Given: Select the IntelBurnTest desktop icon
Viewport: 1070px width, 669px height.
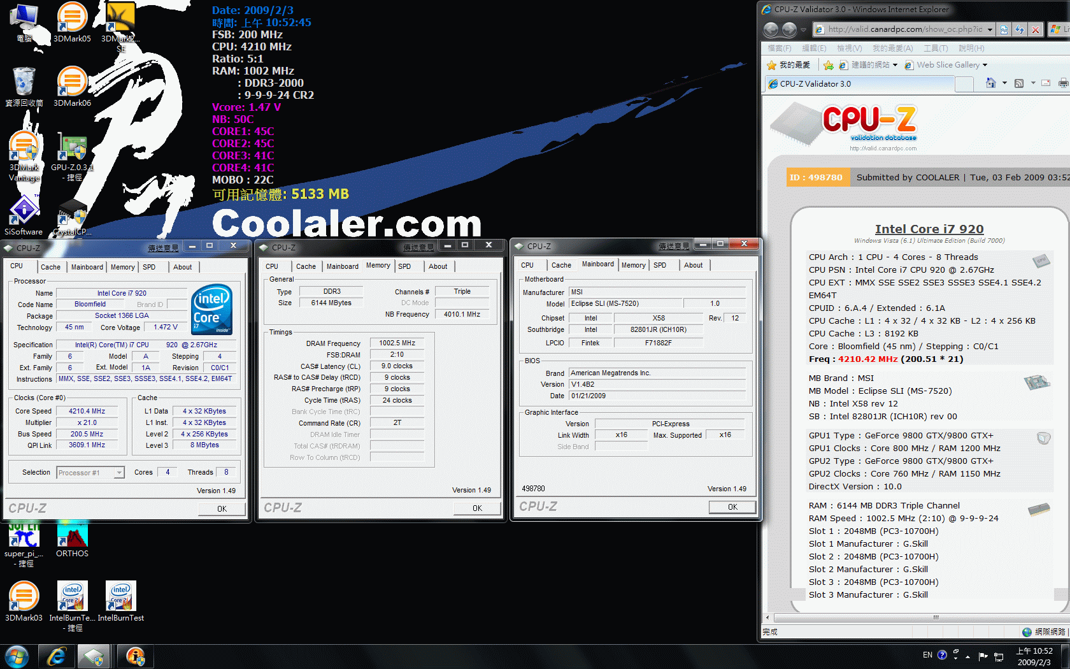Looking at the screenshot, I should (x=120, y=601).
